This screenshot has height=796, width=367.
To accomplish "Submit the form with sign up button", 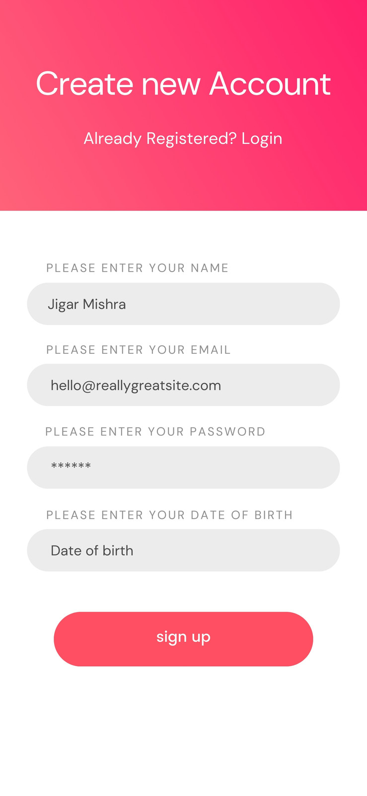I will [183, 639].
